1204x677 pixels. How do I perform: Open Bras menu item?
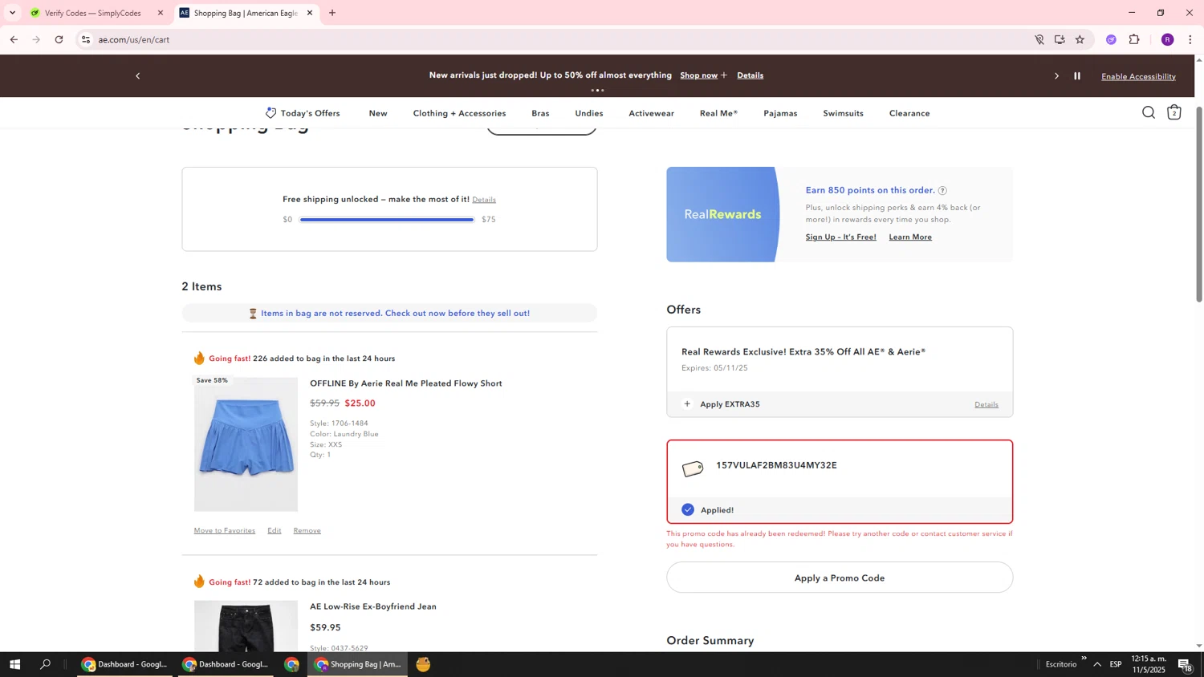point(540,113)
